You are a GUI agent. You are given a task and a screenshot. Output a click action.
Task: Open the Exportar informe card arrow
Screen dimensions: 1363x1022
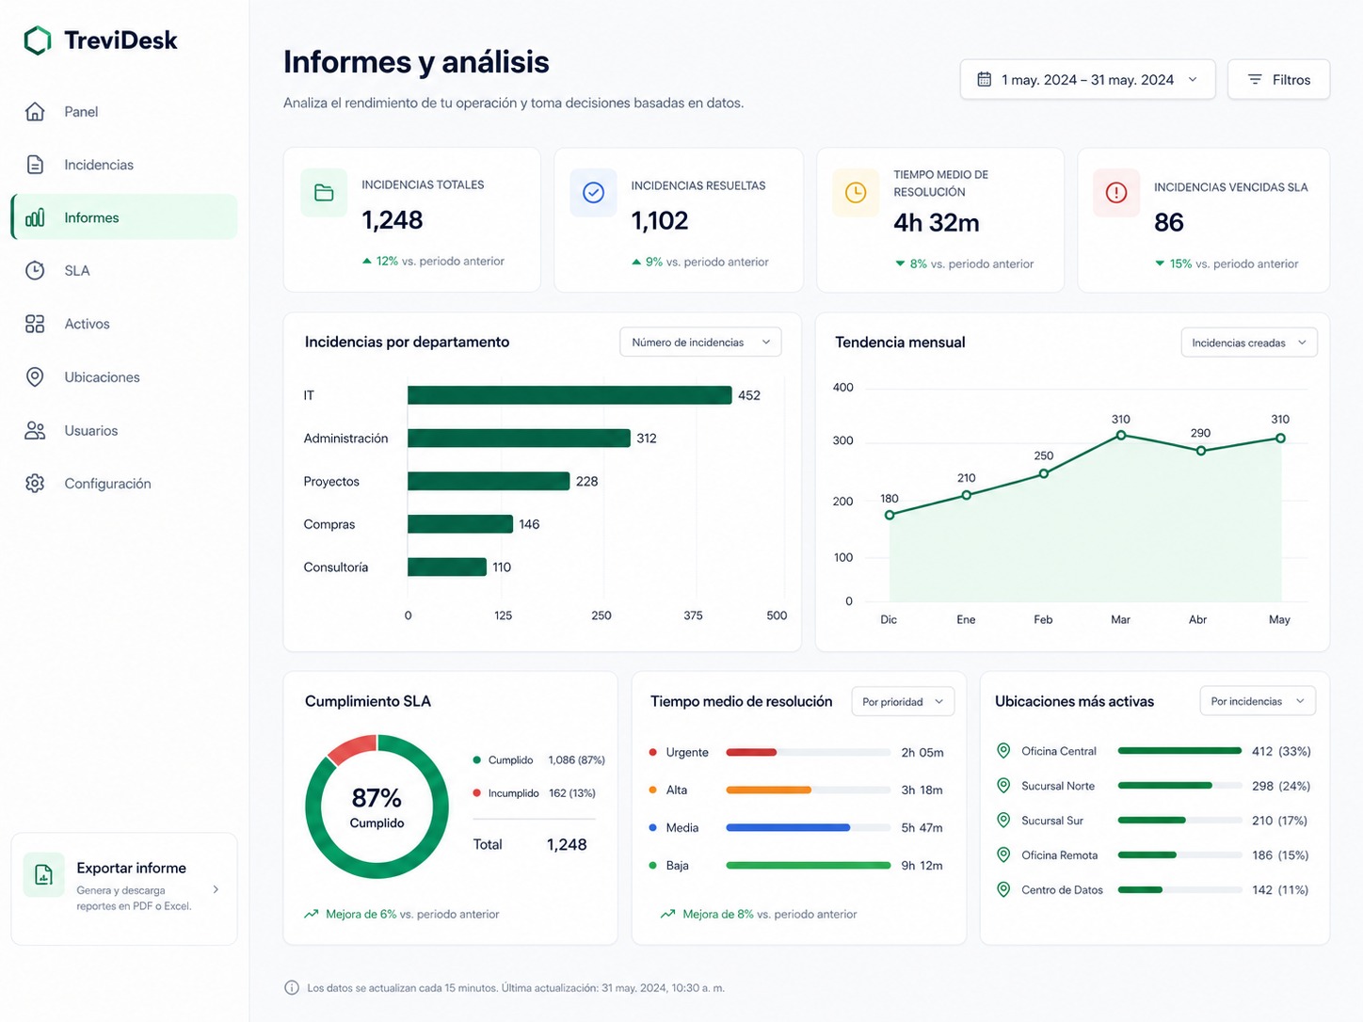tap(216, 889)
